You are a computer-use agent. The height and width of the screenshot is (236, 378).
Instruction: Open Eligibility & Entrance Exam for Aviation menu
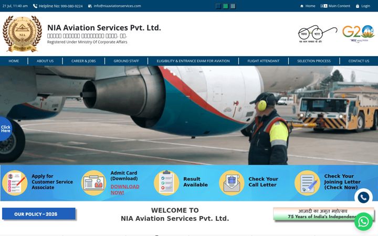click(193, 61)
